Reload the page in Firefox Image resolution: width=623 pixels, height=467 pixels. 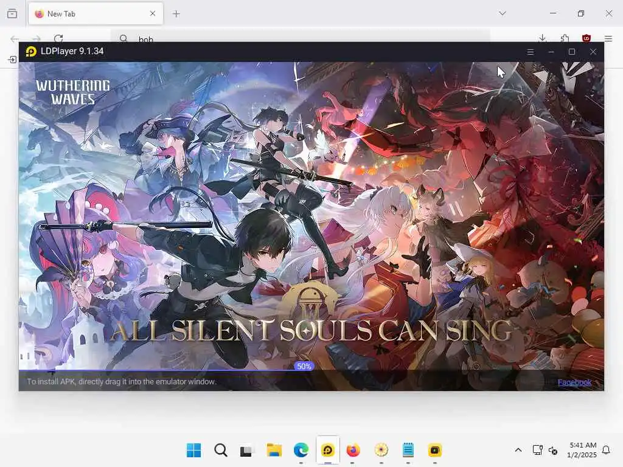click(x=58, y=38)
